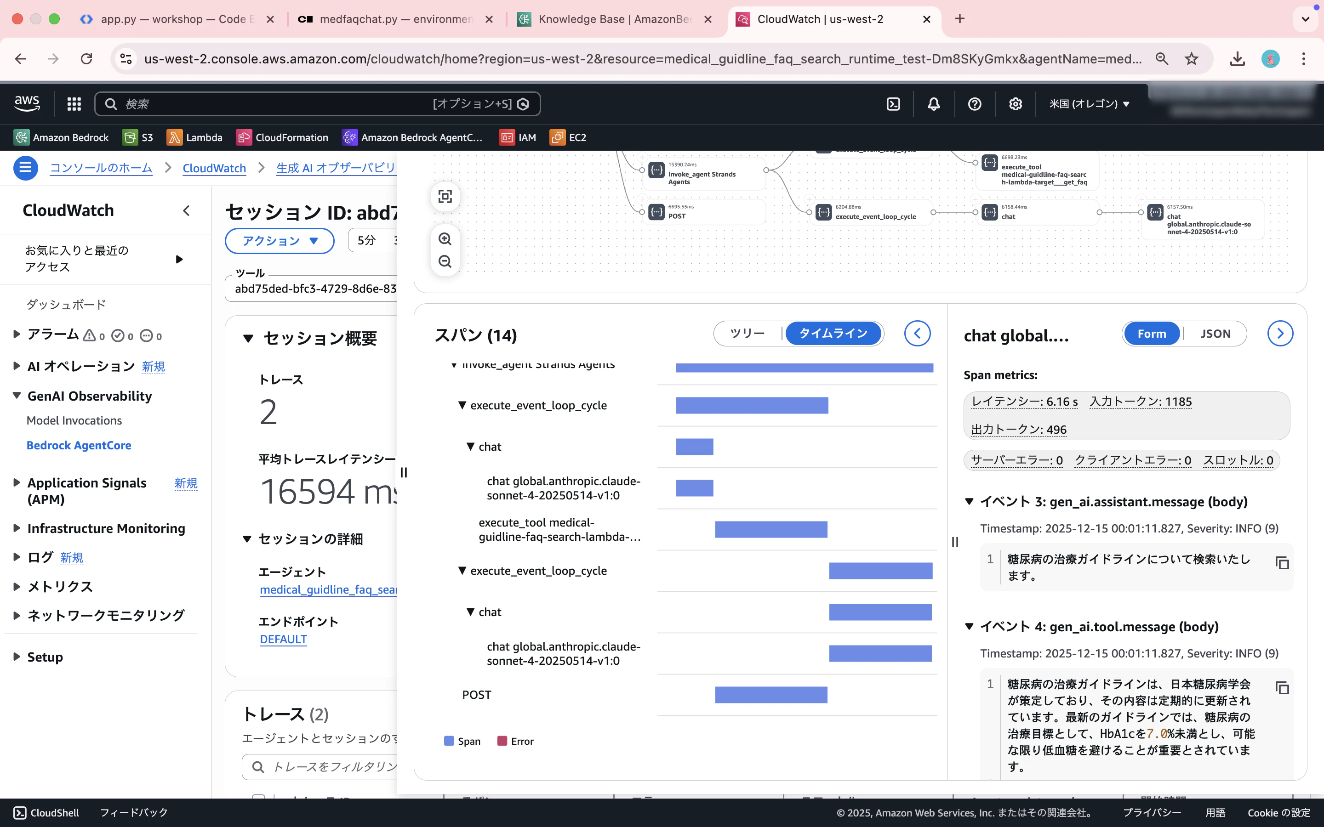Open the Amazon Bedrock shortcut
Screen dimensions: 1324x827
pos(61,137)
